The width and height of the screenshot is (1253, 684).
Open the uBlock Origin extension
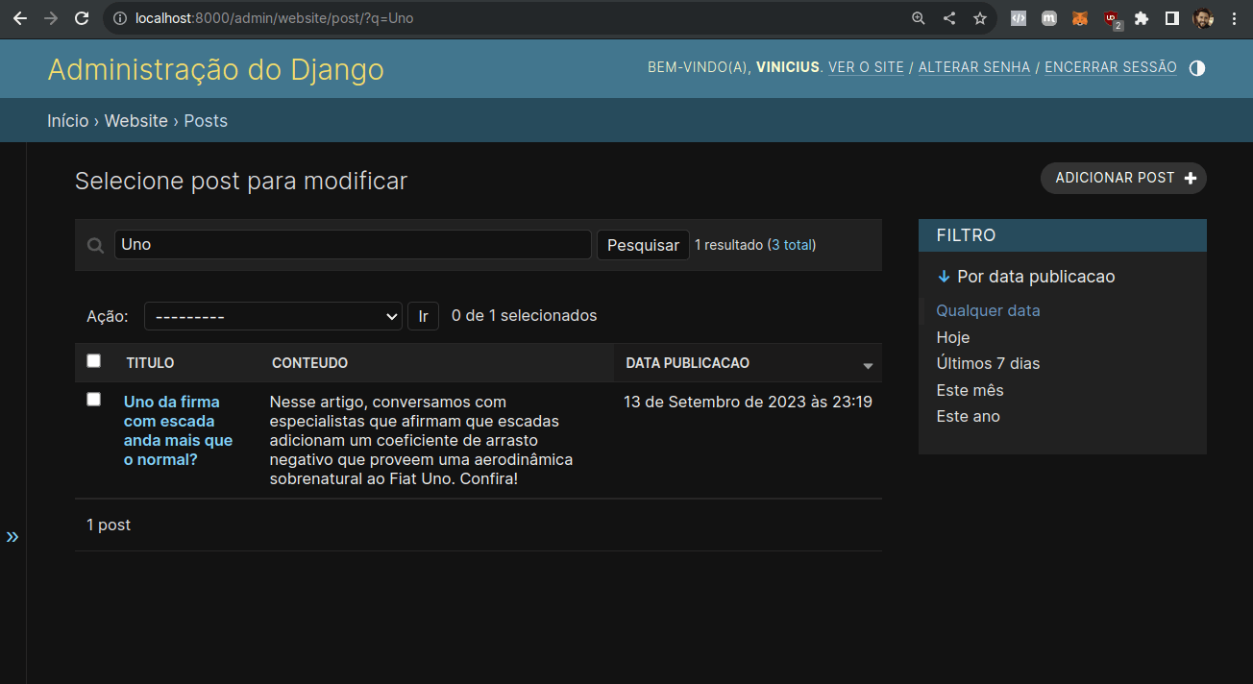pyautogui.click(x=1112, y=18)
